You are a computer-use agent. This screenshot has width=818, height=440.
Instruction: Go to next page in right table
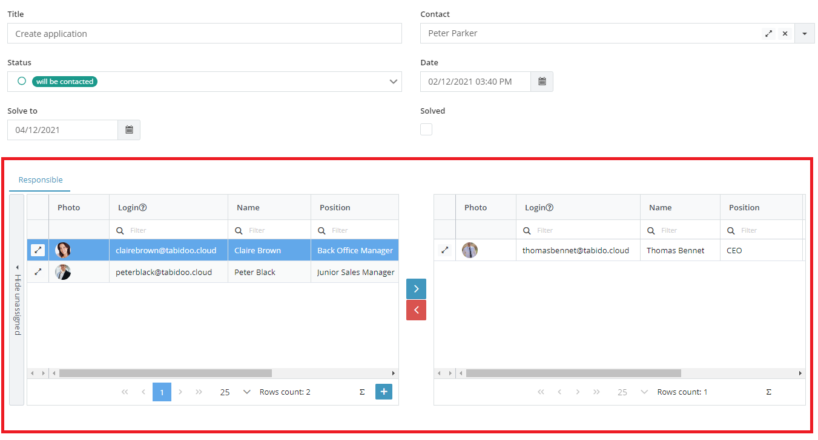tap(578, 392)
